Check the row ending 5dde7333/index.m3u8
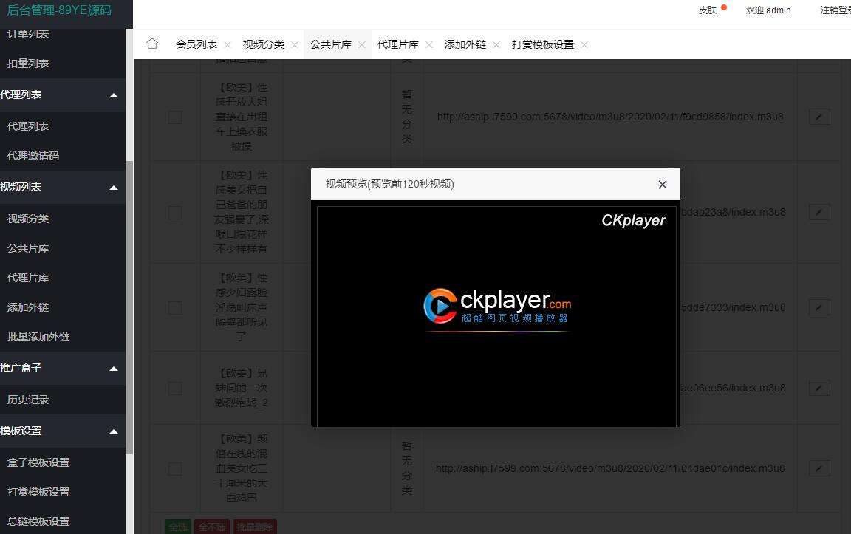Image resolution: width=851 pixels, height=534 pixels. click(x=175, y=308)
